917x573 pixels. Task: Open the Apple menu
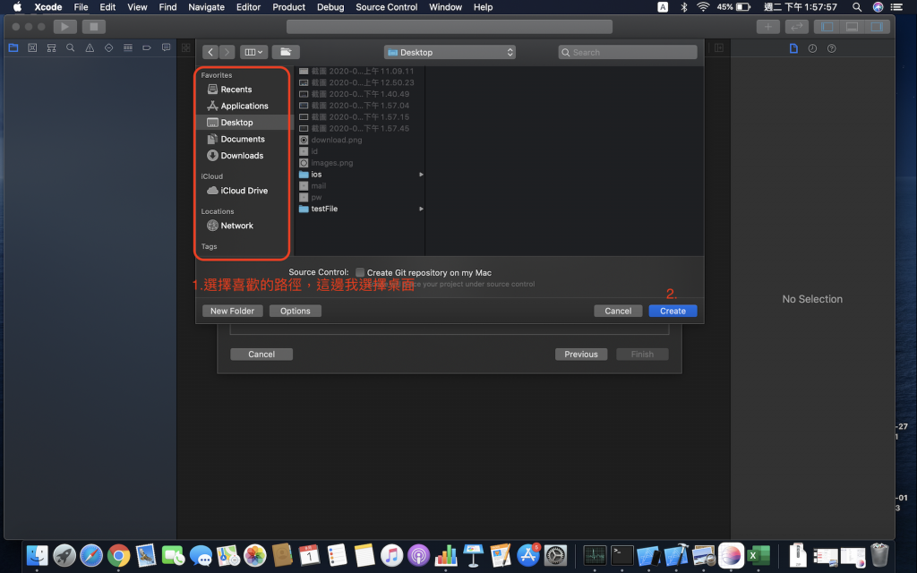[18, 7]
